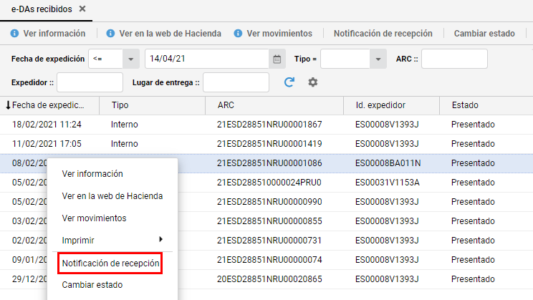This screenshot has width=533, height=300.
Task: Select Ver movimientos in context menu
Action: point(94,218)
